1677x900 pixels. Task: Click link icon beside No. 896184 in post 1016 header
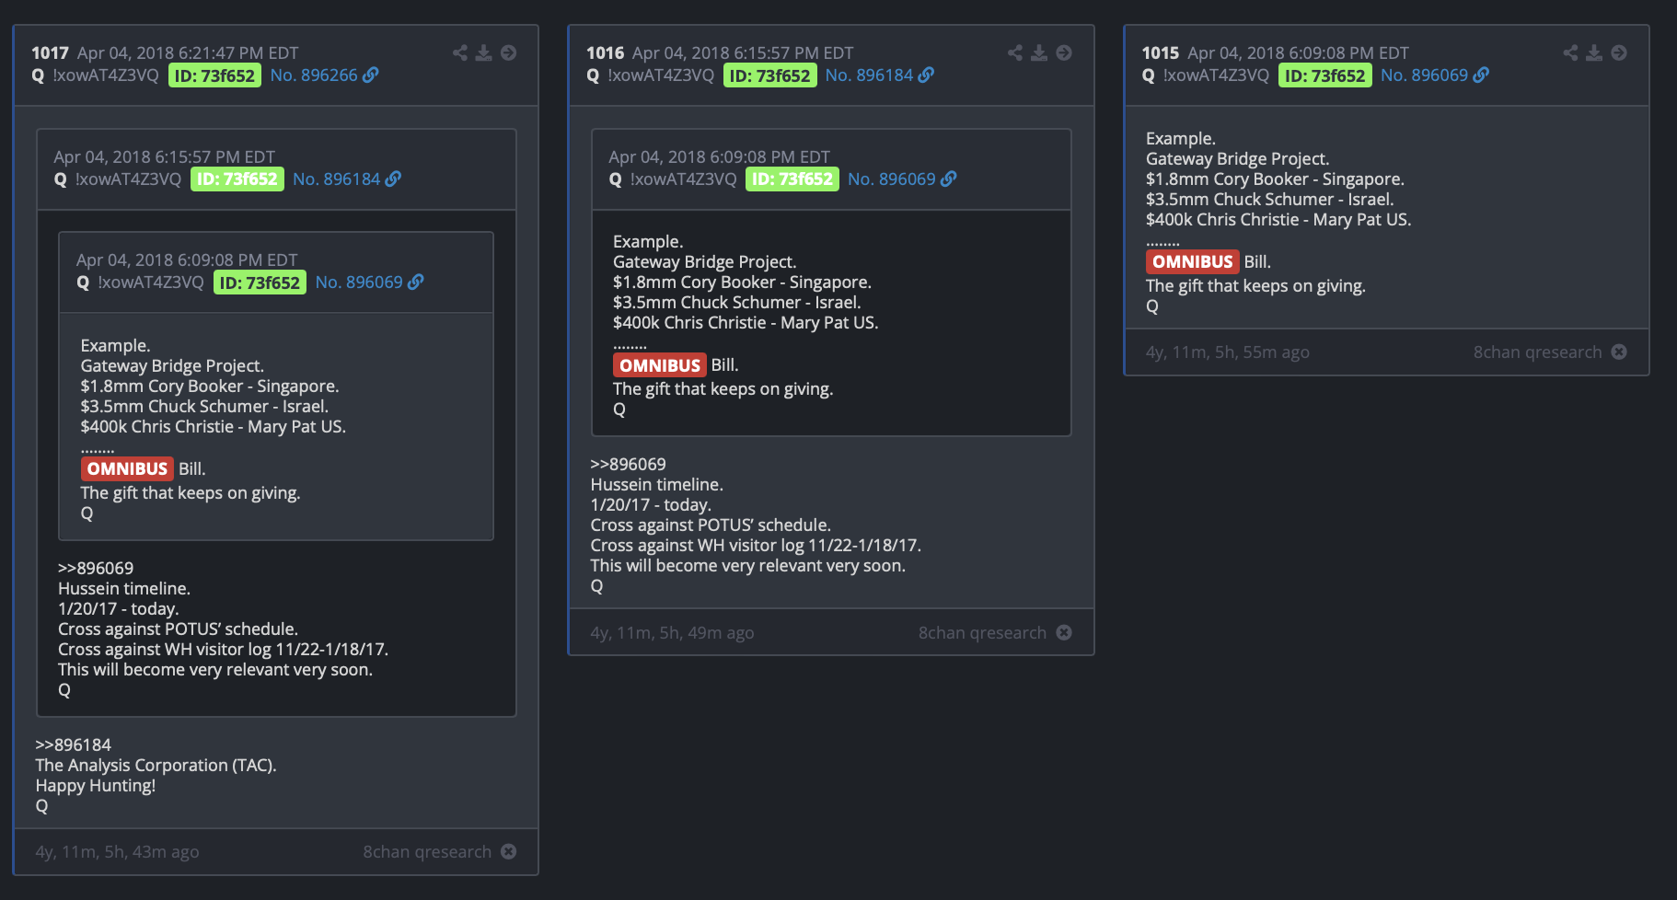tap(926, 75)
